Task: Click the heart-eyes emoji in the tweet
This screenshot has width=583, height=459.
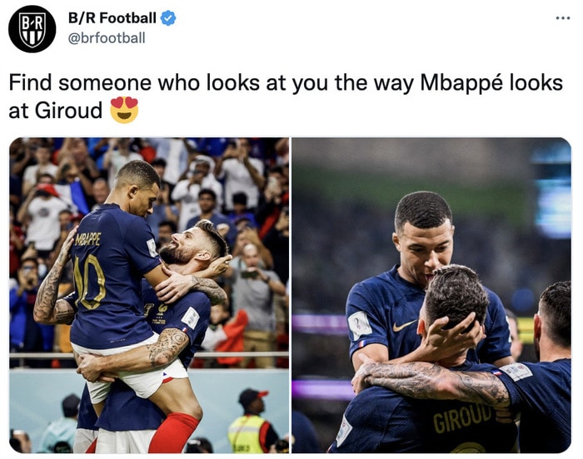Action: pyautogui.click(x=124, y=110)
